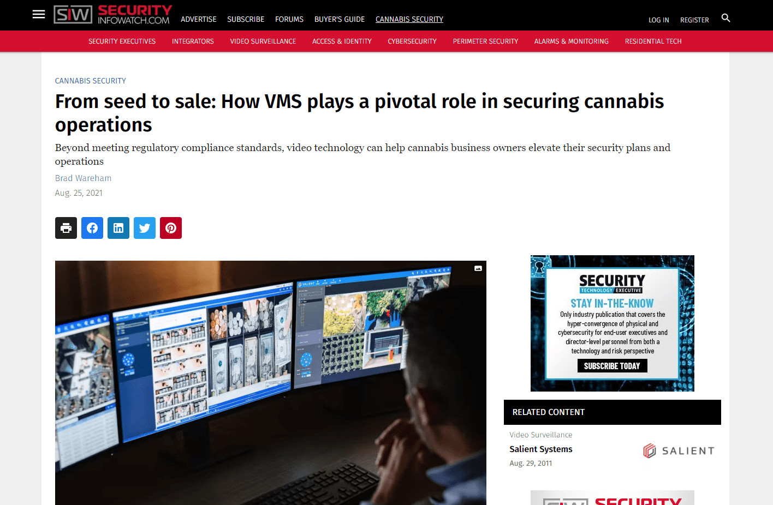Open the Cannabis Security menu item

(409, 19)
